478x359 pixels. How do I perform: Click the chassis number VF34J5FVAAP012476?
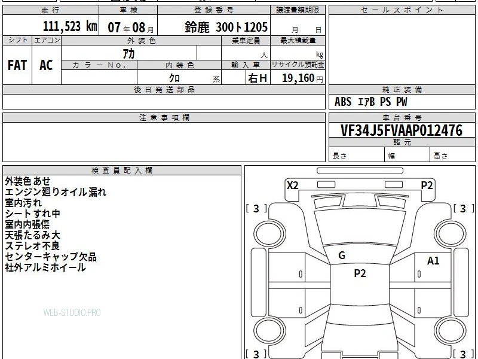(402, 130)
